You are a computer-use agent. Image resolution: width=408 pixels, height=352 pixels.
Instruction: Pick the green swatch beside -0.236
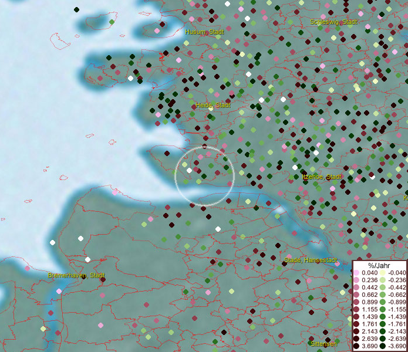(x=383, y=280)
